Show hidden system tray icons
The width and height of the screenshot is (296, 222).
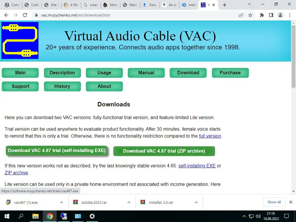point(244,216)
